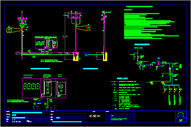
Task: Click the first breaker in lower panel row
Action: tap(25, 86)
